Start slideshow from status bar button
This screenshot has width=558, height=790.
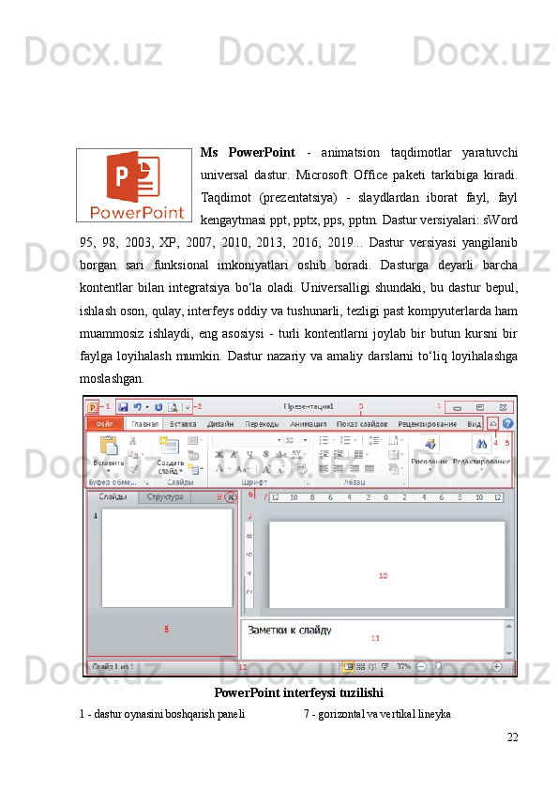click(x=385, y=667)
